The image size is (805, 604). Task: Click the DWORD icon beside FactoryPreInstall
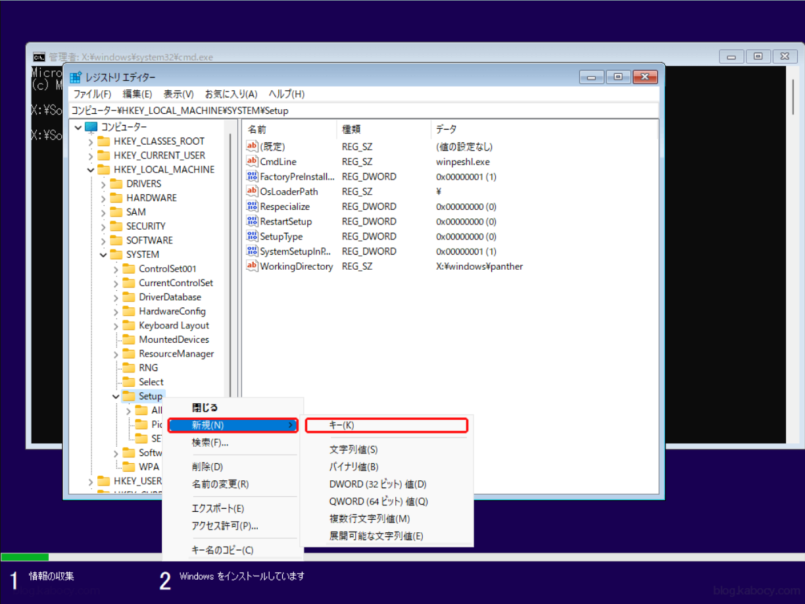pyautogui.click(x=252, y=176)
